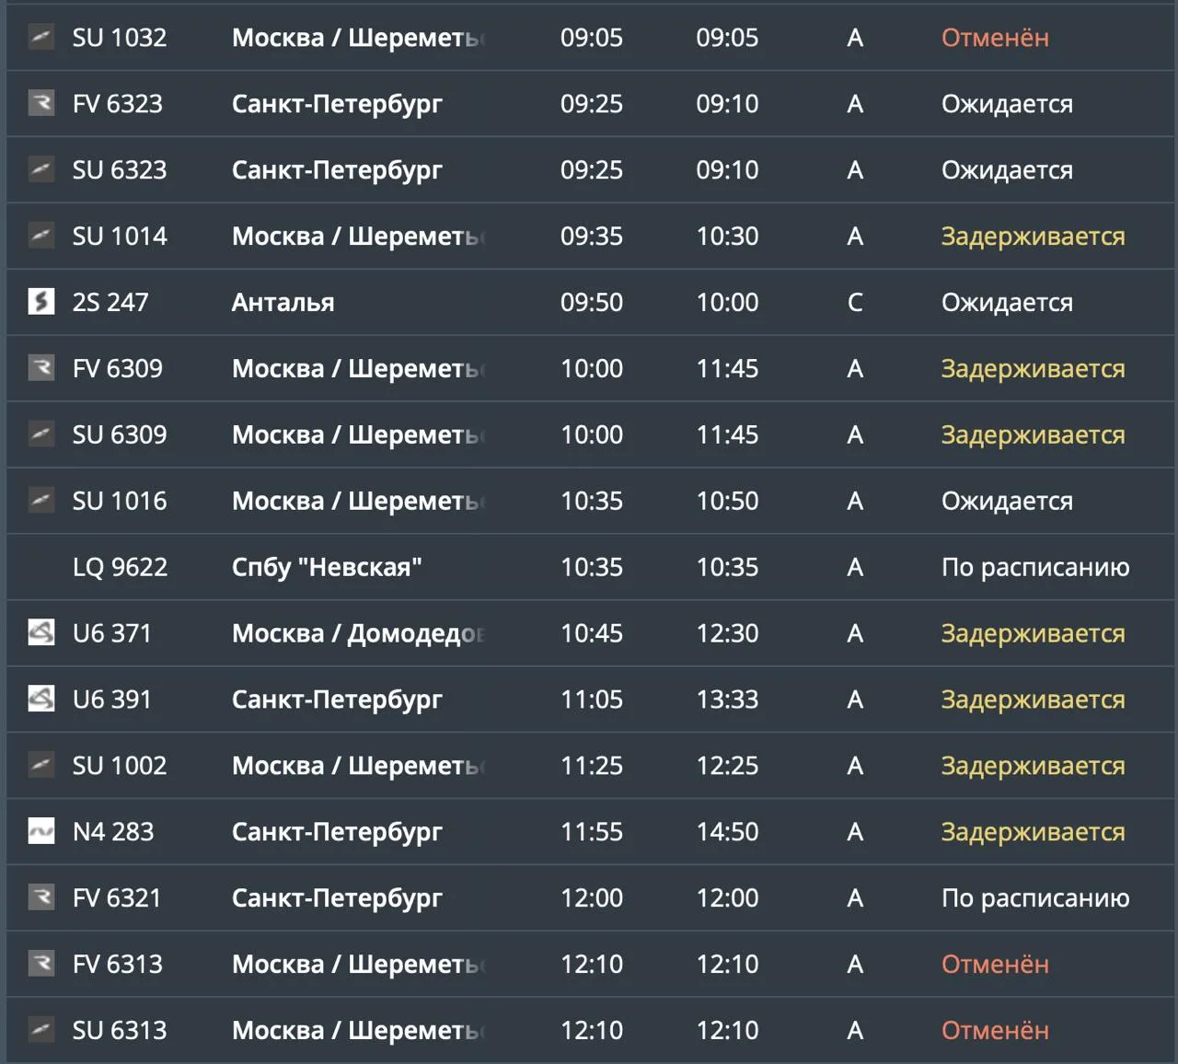The width and height of the screenshot is (1178, 1064).
Task: Click the Спбу "Невская" destination
Action: coord(327,567)
